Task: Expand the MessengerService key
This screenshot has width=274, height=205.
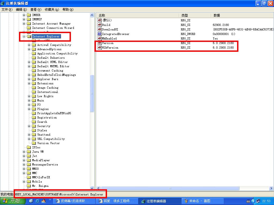Action: pos(24,164)
